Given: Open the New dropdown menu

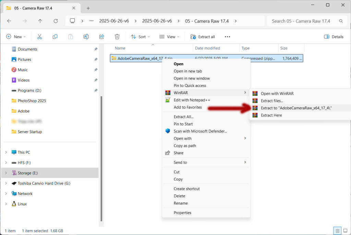Looking at the screenshot, I should tap(16, 37).
